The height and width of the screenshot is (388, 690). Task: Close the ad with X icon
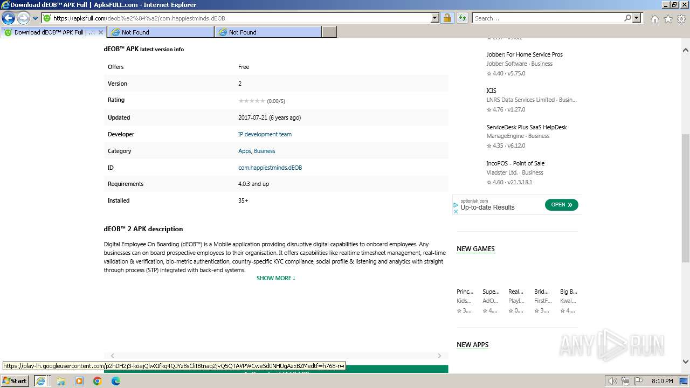click(456, 211)
